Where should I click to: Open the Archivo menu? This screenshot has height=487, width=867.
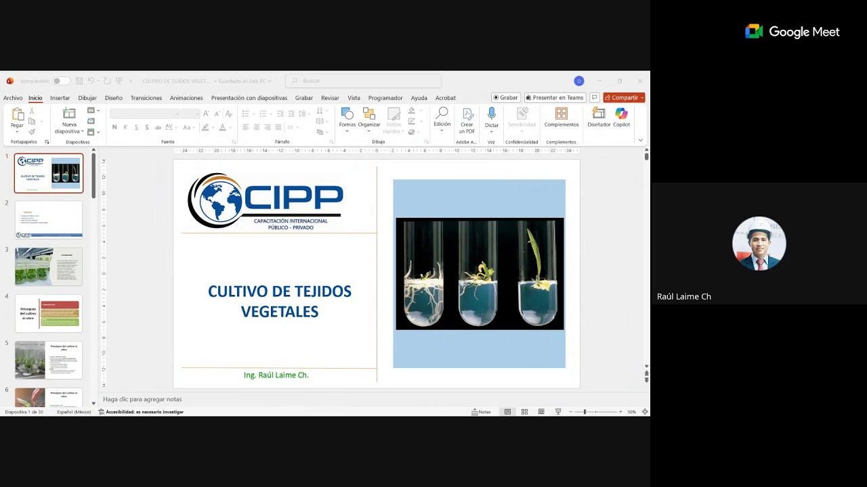point(13,97)
